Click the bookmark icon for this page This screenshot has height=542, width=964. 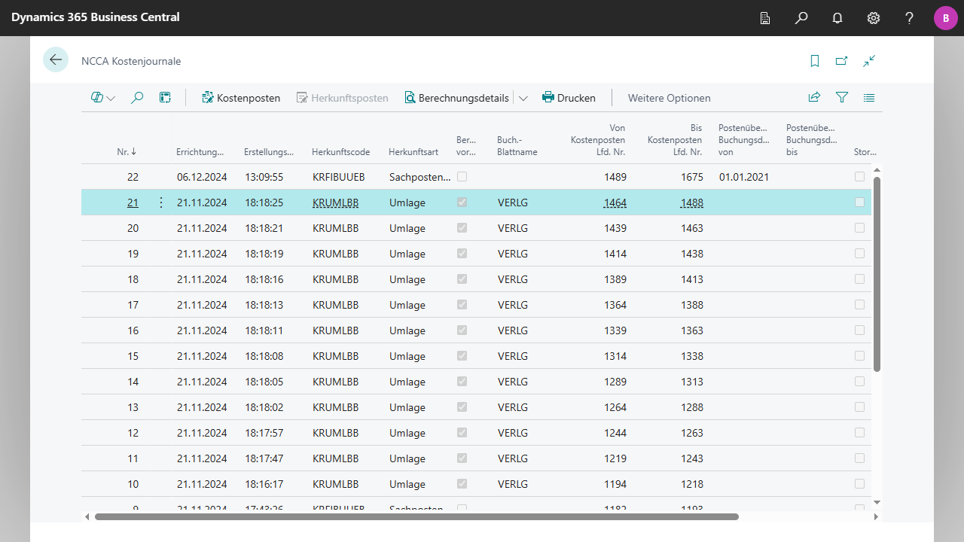tap(815, 61)
